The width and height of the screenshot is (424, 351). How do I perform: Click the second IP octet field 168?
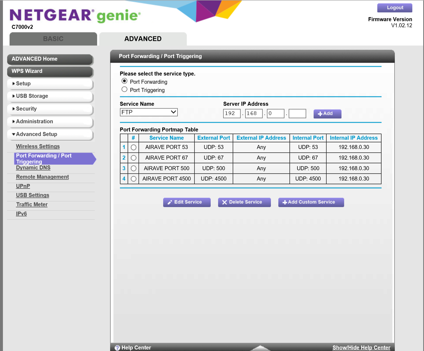254,113
